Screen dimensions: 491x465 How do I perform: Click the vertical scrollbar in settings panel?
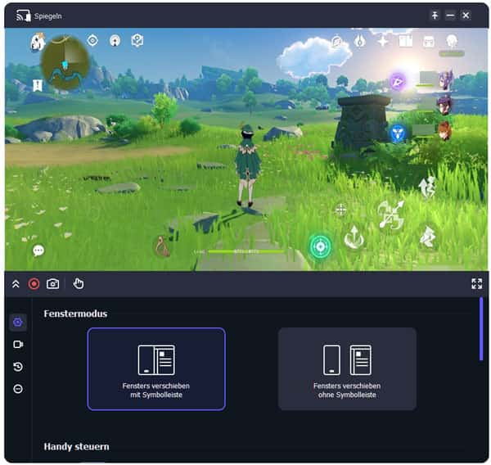coord(481,329)
